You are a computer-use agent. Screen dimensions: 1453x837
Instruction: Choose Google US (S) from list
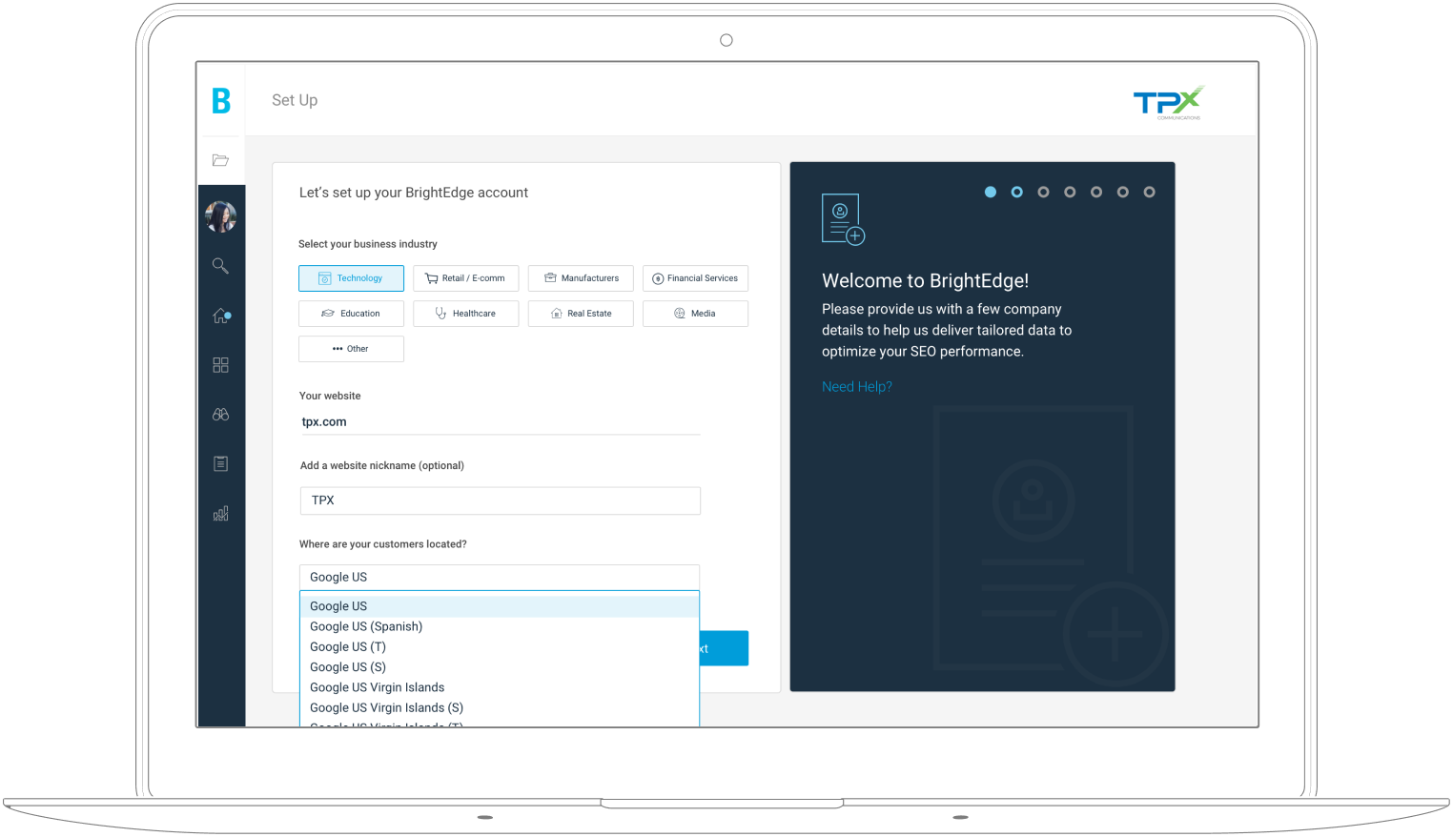500,667
